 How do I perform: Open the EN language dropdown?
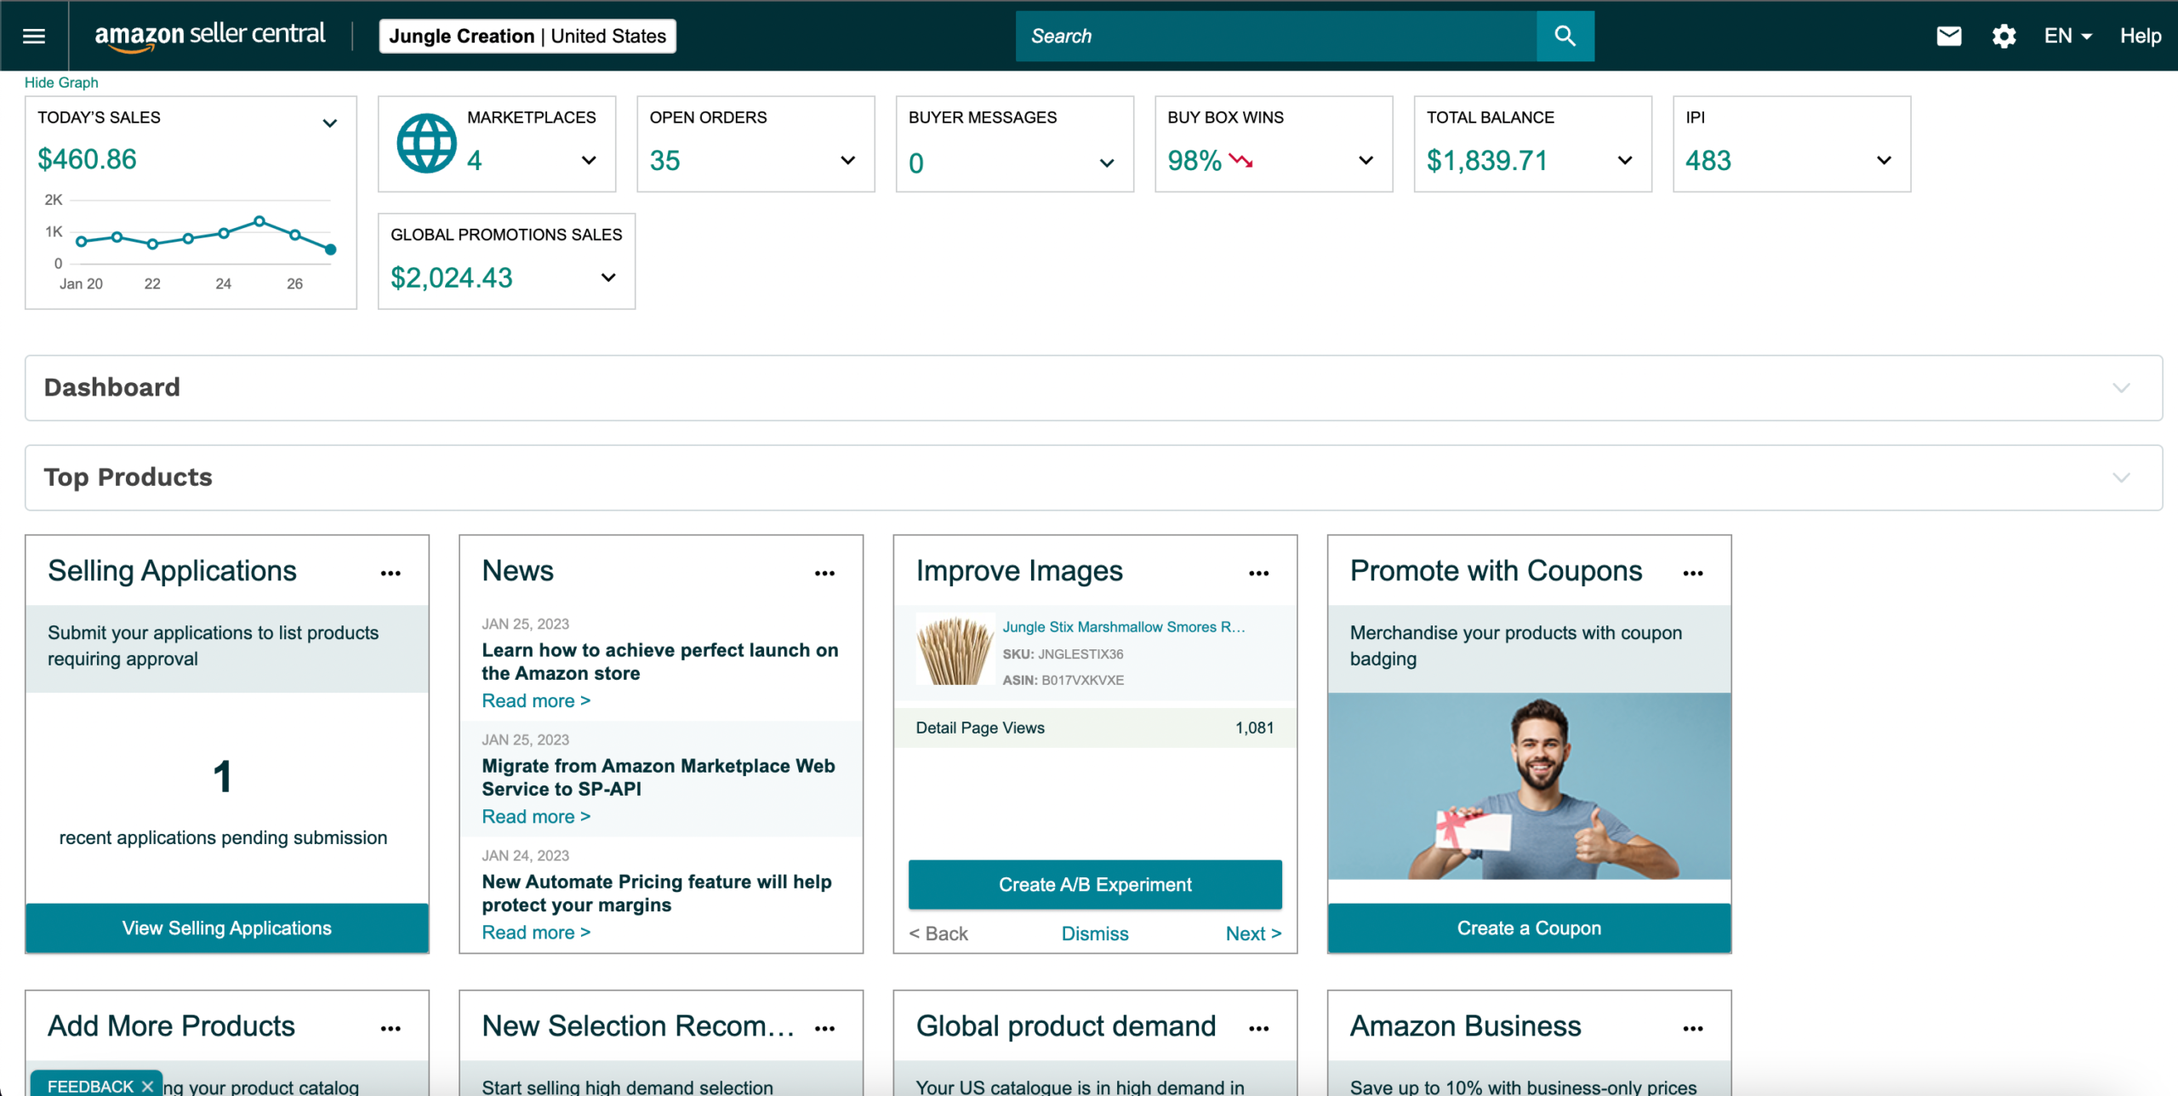point(2067,36)
